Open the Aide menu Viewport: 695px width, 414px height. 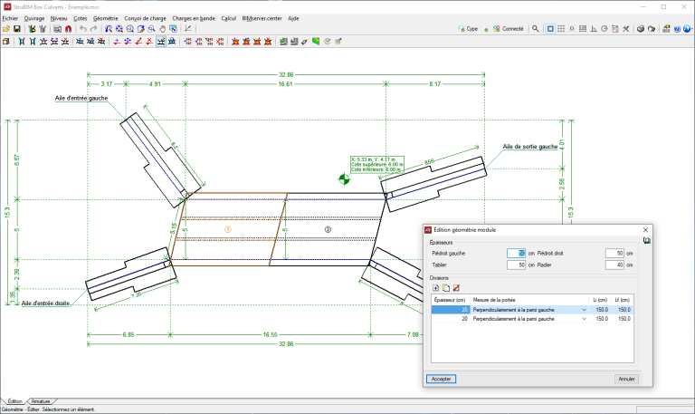(293, 18)
